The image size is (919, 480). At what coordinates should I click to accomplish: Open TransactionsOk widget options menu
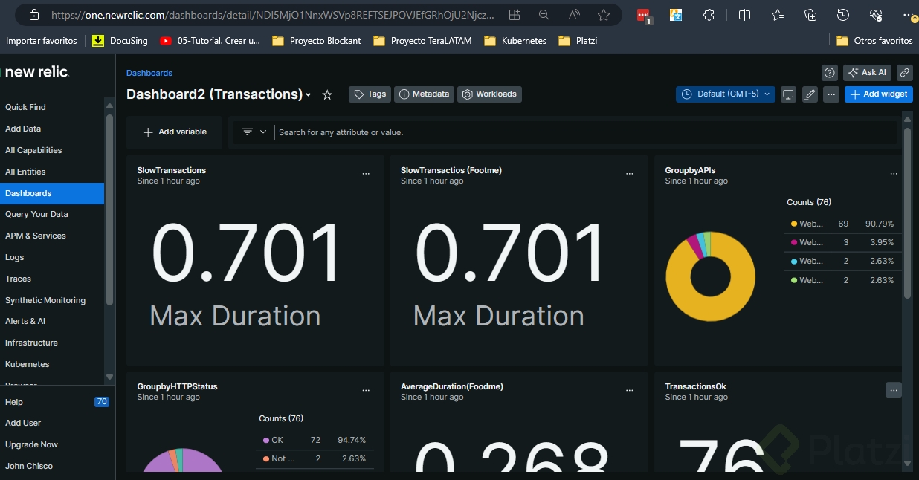[894, 390]
